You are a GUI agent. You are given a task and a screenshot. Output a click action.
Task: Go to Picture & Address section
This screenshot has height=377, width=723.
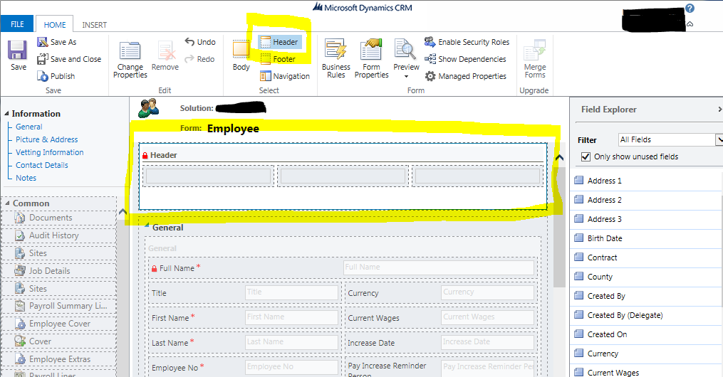(46, 139)
